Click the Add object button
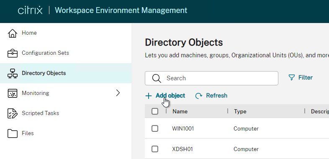Screen dimensions: 329x159 tap(165, 96)
